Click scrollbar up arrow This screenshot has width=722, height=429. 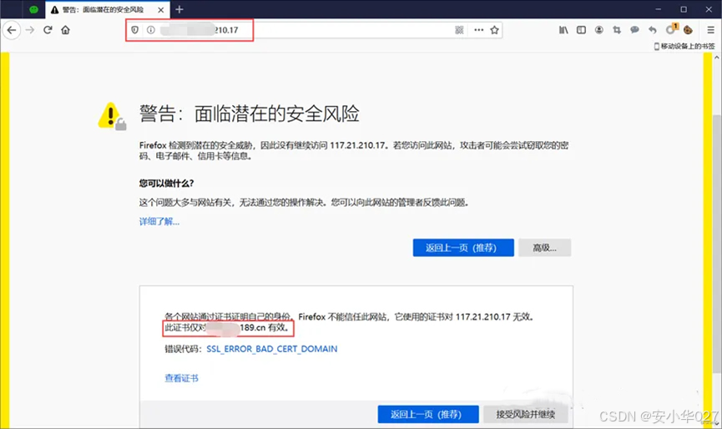[x=716, y=58]
